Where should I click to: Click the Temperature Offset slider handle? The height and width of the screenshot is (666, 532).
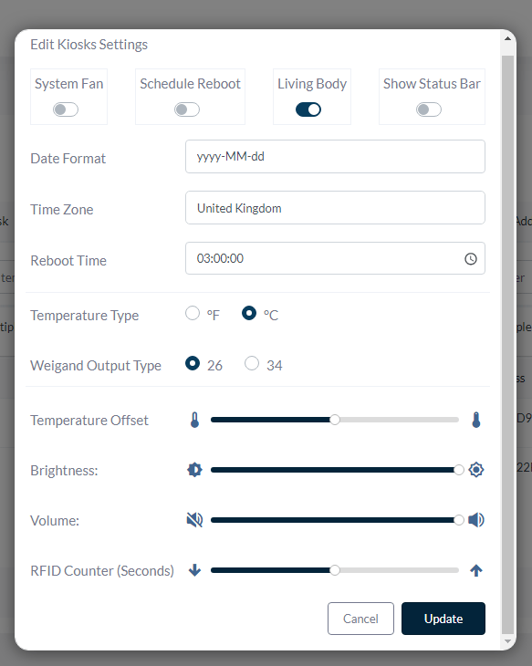click(x=335, y=420)
